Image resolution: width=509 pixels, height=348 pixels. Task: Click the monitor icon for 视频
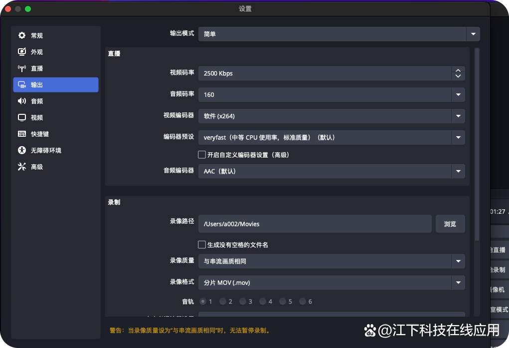point(22,118)
